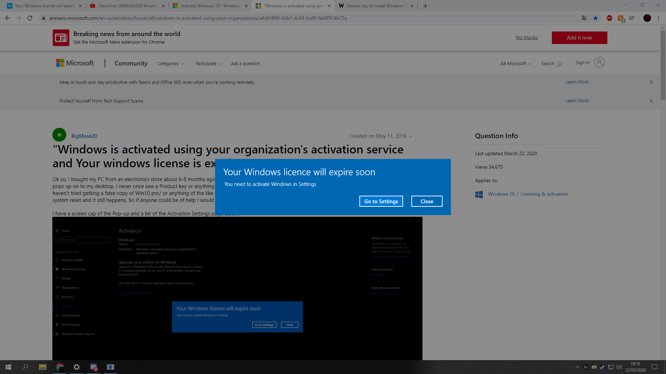Open the embedded Activation settings screenshot
The width and height of the screenshot is (666, 374).
tap(237, 288)
